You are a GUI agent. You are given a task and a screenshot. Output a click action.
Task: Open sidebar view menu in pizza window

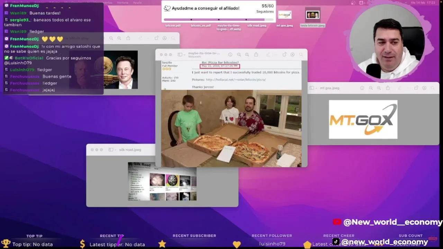(x=181, y=55)
